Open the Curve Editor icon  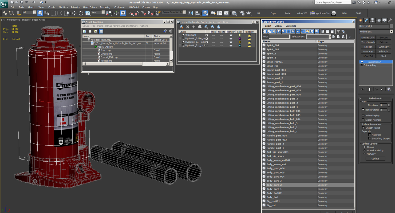tap(220, 13)
